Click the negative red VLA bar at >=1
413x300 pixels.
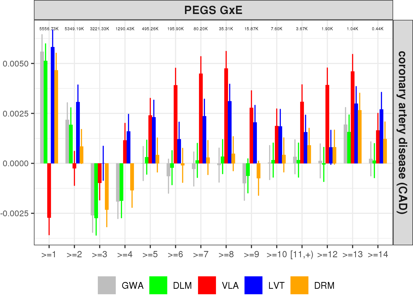click(x=49, y=190)
